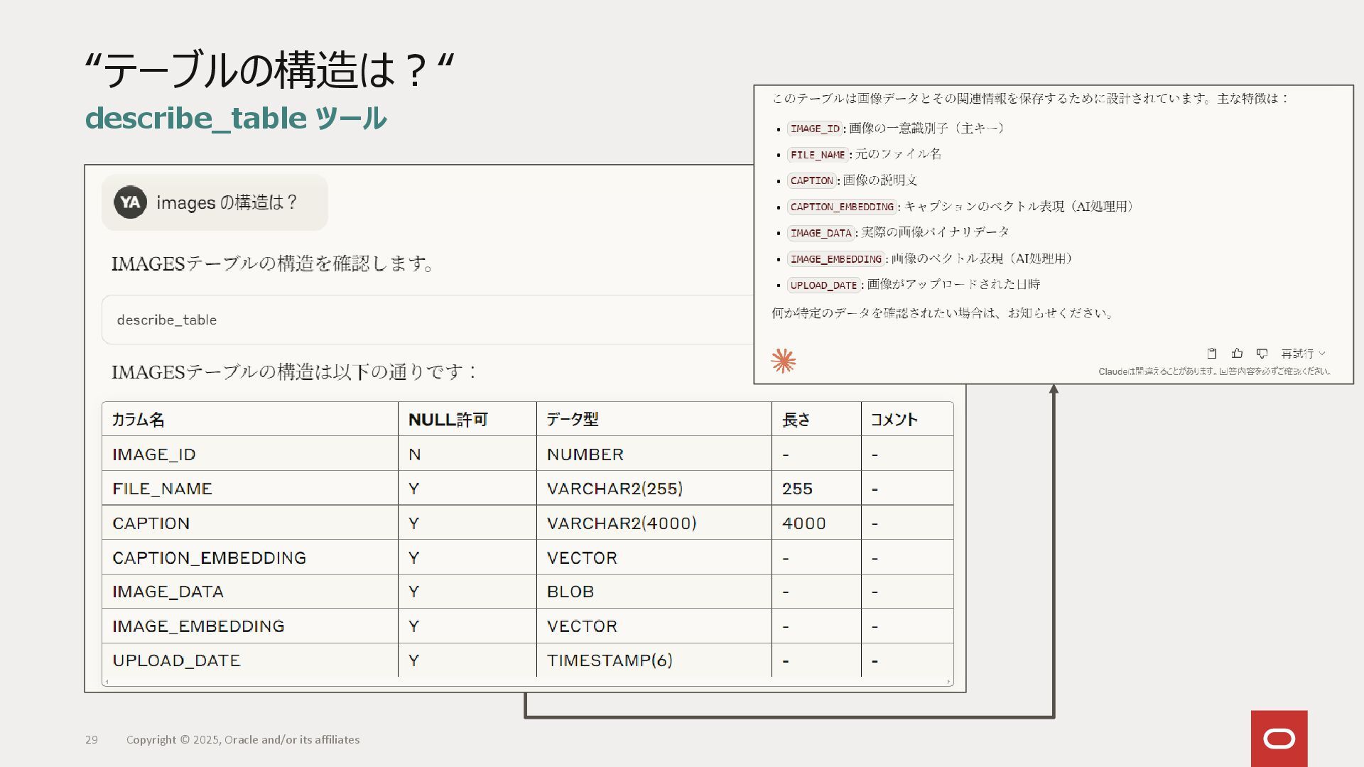Click the データ型 column header

(x=572, y=419)
